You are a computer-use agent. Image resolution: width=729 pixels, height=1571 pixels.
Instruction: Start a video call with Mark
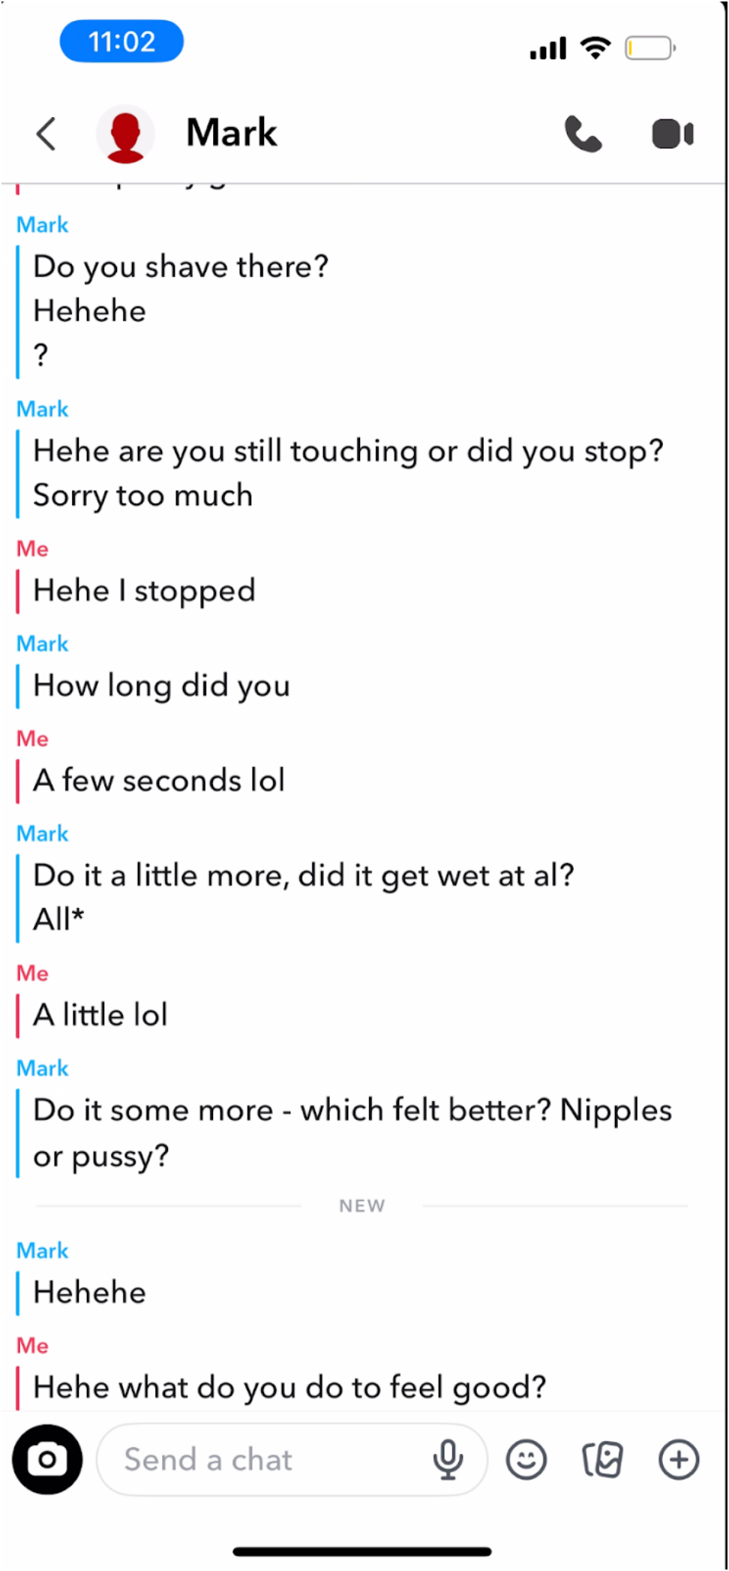click(672, 134)
